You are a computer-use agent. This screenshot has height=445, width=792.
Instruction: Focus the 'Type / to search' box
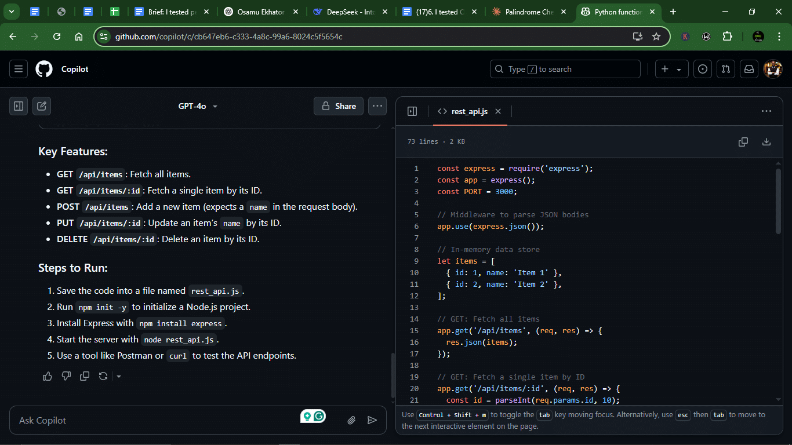click(x=565, y=69)
